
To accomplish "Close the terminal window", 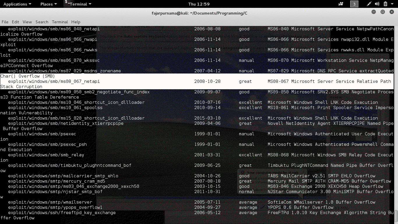I will click(x=392, y=12).
